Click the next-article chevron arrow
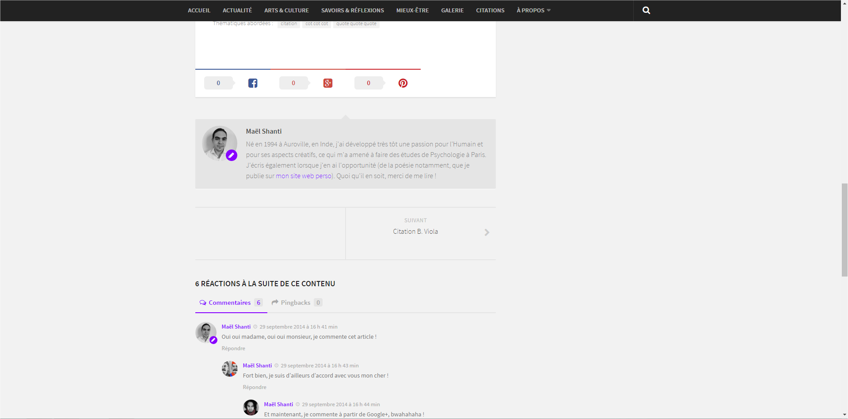The image size is (848, 419). pyautogui.click(x=487, y=232)
